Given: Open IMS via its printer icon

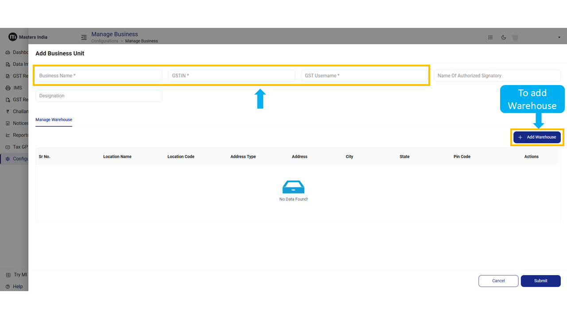Looking at the screenshot, I should [8, 88].
